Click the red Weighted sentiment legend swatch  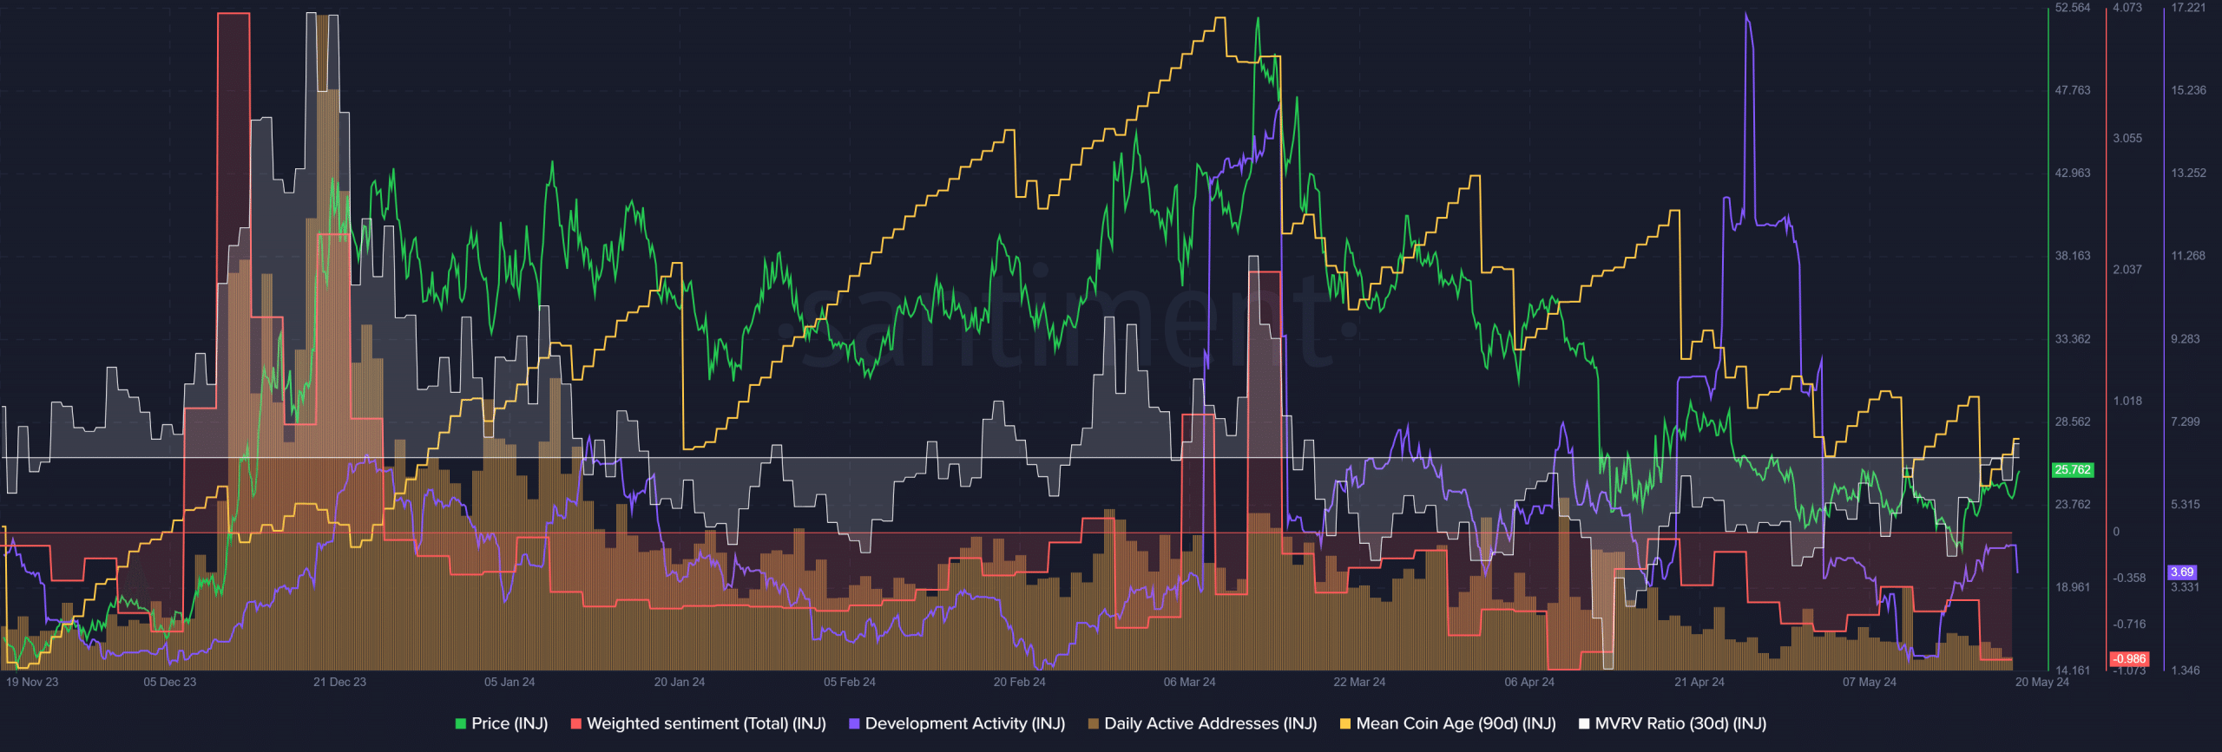coord(575,723)
